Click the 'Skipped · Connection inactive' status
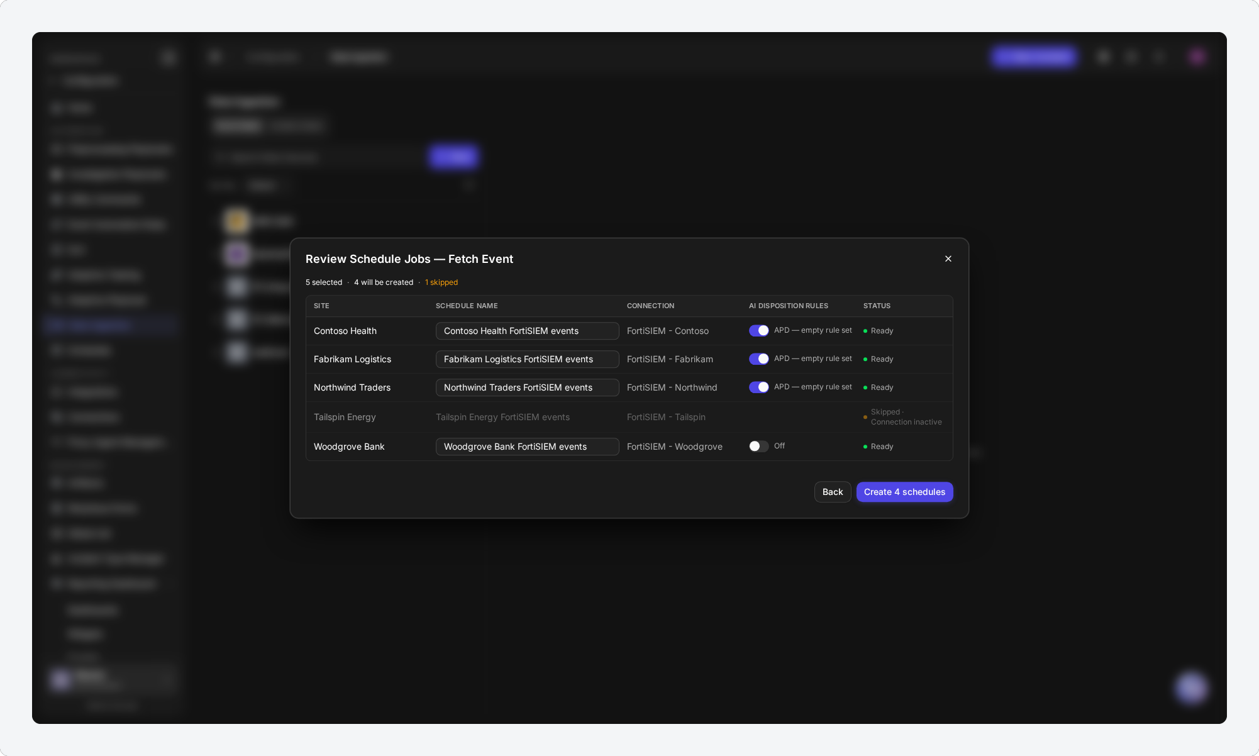Viewport: 1259px width, 756px height. [906, 417]
